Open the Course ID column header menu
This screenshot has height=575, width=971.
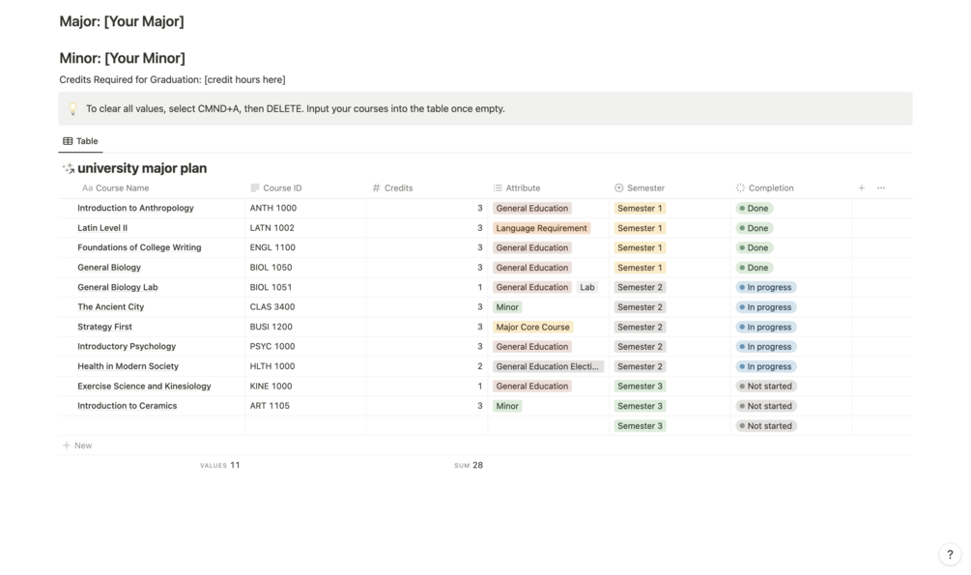[x=276, y=187]
